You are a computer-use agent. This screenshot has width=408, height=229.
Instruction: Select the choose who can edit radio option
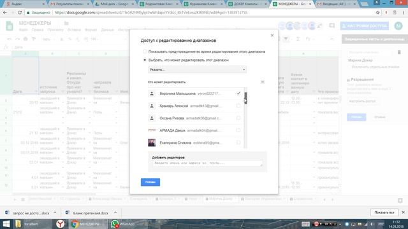tap(145, 60)
